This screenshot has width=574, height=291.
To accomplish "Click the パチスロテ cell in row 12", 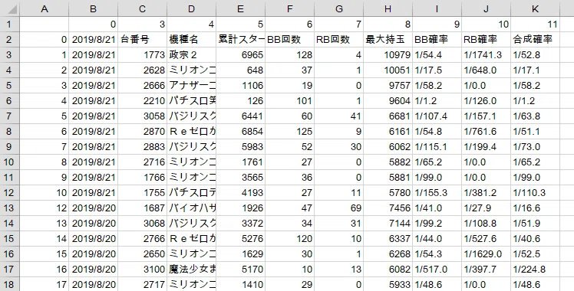I will click(x=191, y=193).
